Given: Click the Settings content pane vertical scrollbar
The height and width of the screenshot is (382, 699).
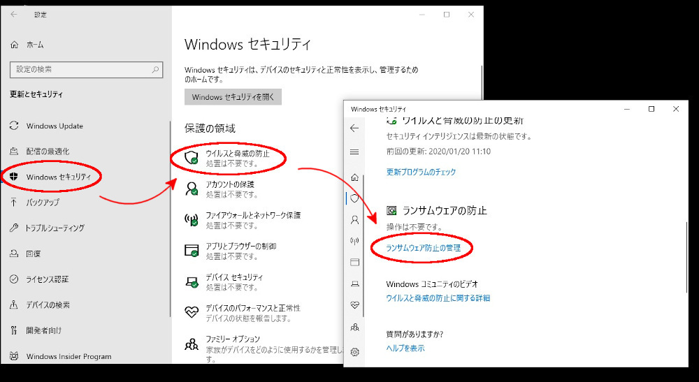Looking at the screenshot, I should point(482,82).
